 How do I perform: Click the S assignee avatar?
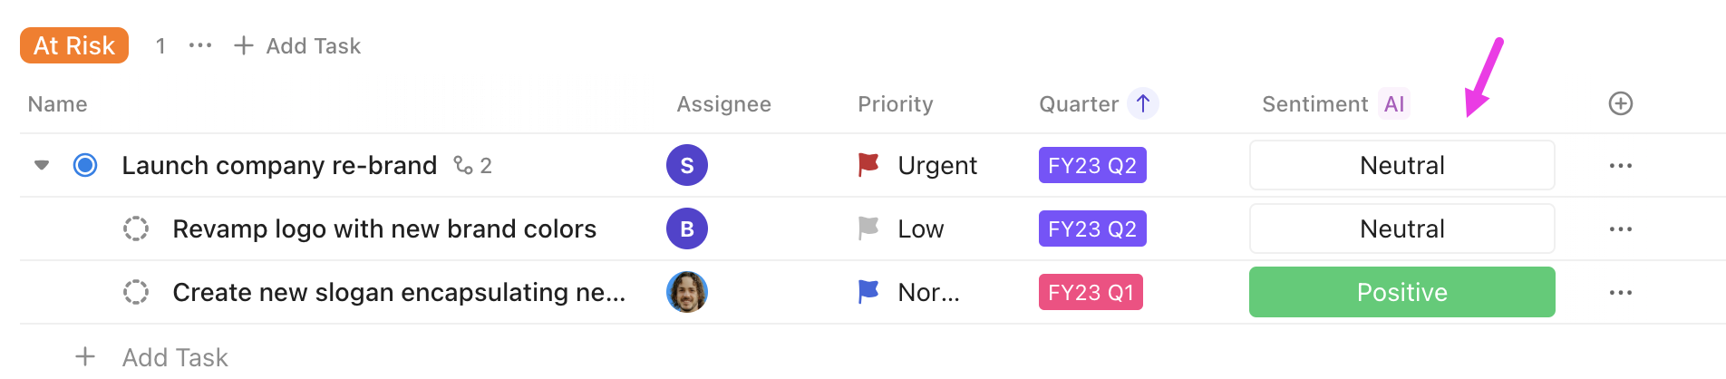pos(686,165)
